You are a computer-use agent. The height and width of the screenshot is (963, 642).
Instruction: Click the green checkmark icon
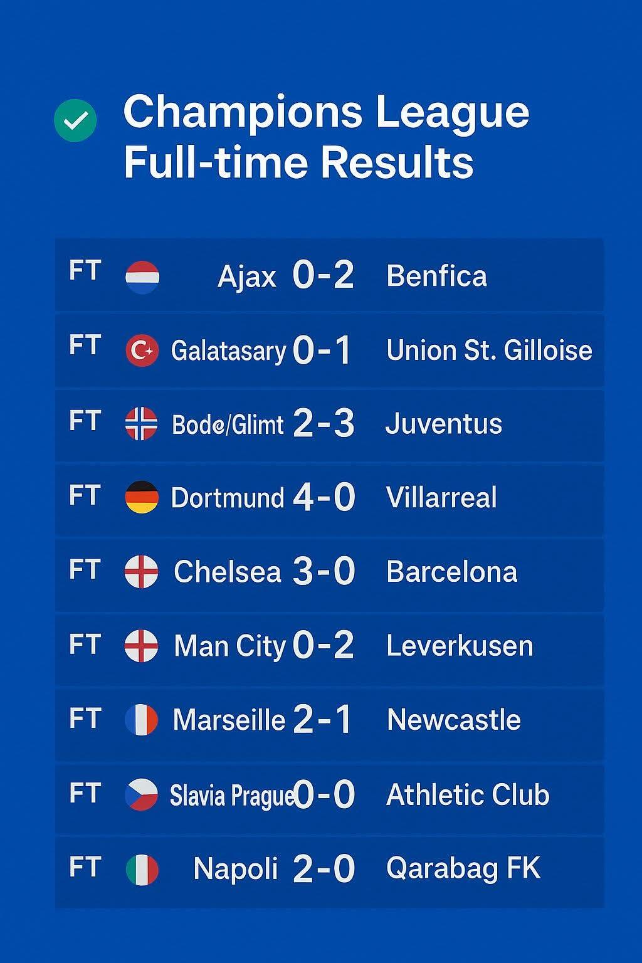[x=75, y=120]
